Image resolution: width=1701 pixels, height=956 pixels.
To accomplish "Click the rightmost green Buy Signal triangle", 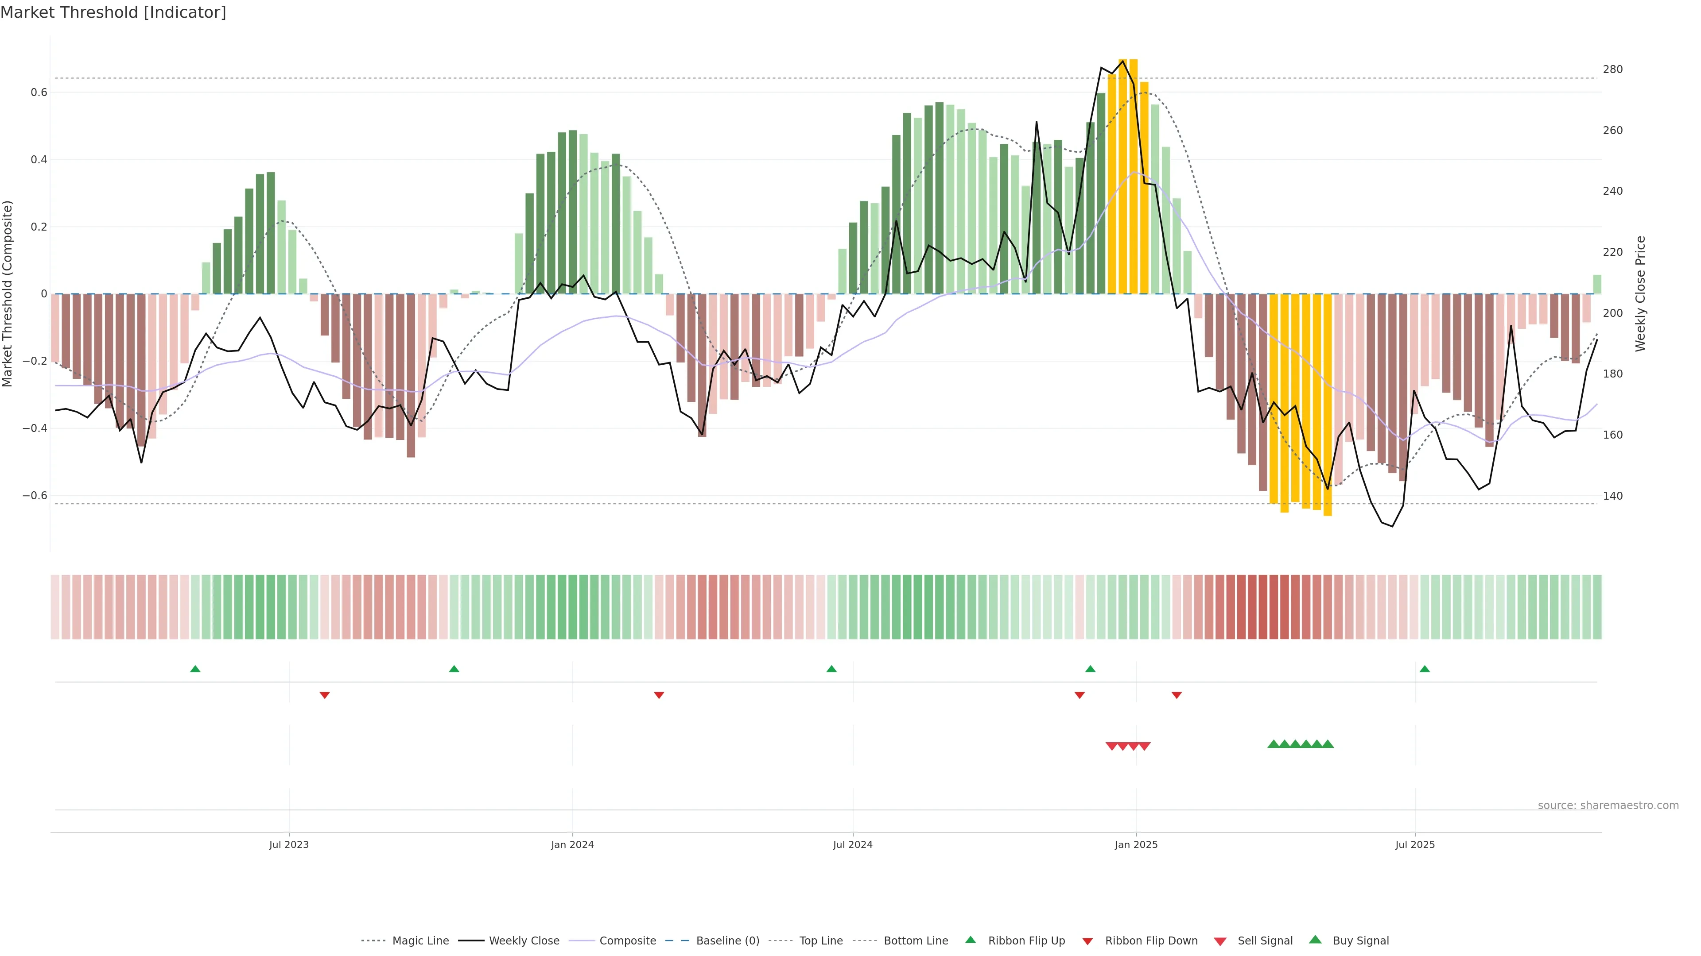I will [x=1327, y=744].
